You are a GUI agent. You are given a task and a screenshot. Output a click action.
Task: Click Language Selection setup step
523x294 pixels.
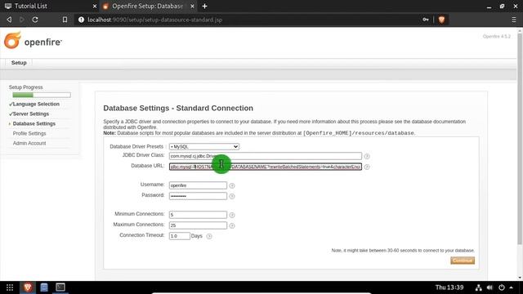coord(36,104)
